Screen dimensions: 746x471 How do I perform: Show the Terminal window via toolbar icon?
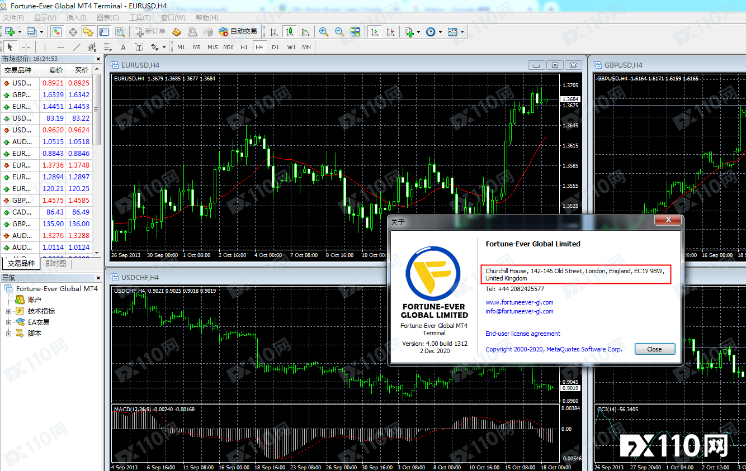point(103,32)
